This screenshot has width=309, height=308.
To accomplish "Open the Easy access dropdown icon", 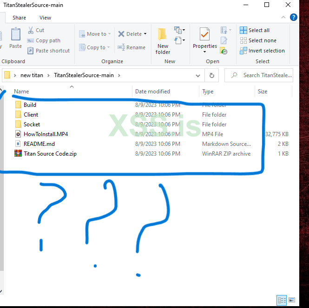I will coord(179,40).
